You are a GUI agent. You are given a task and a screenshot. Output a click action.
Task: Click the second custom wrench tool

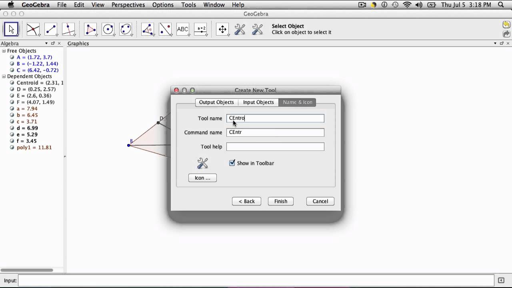[x=258, y=29]
